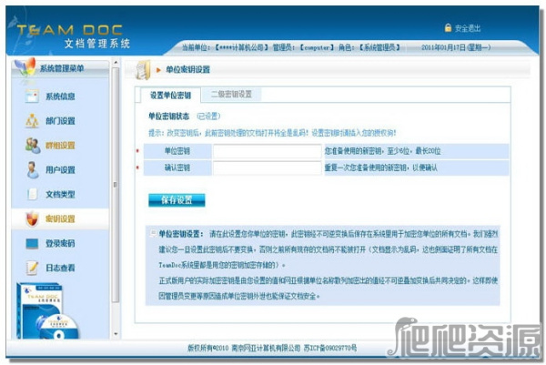Select the 群组设置 group icon
Image resolution: width=546 pixels, height=365 pixels.
coord(31,146)
